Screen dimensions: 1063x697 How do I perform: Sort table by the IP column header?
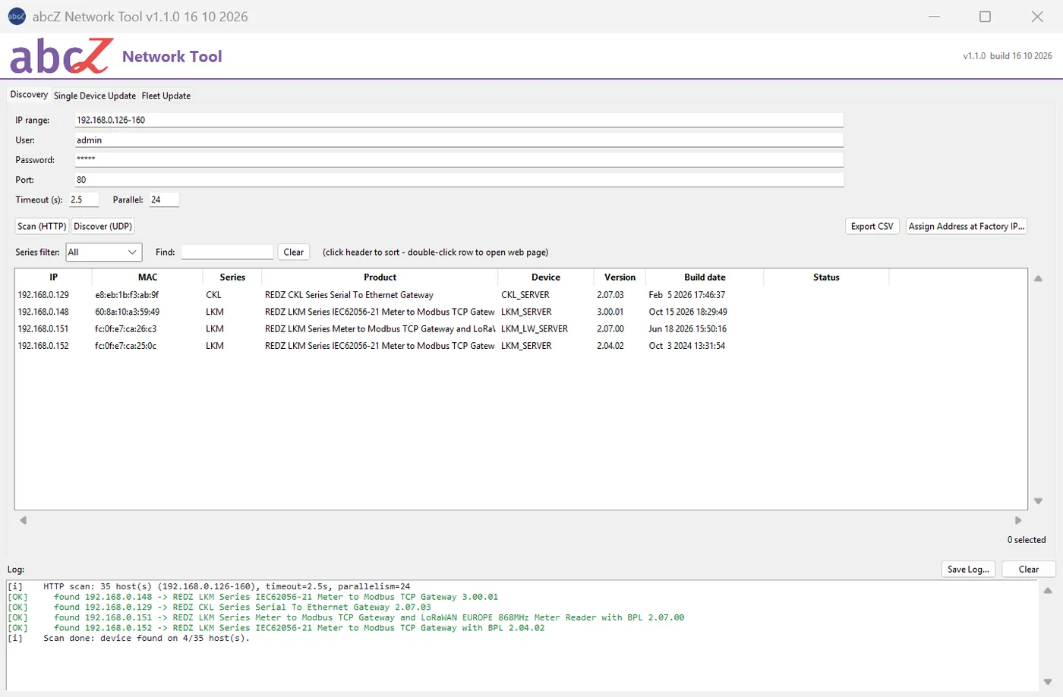pyautogui.click(x=53, y=278)
